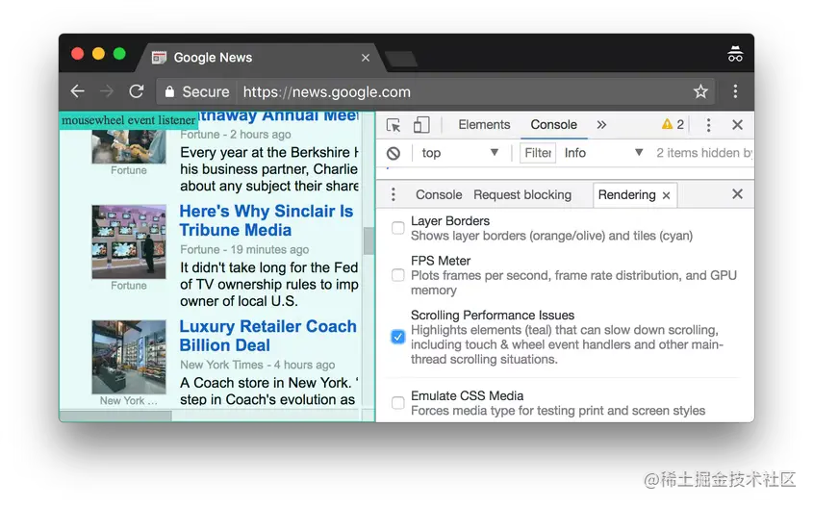Click the Berkshire article thumbnail
The height and width of the screenshot is (506, 813).
click(x=129, y=147)
